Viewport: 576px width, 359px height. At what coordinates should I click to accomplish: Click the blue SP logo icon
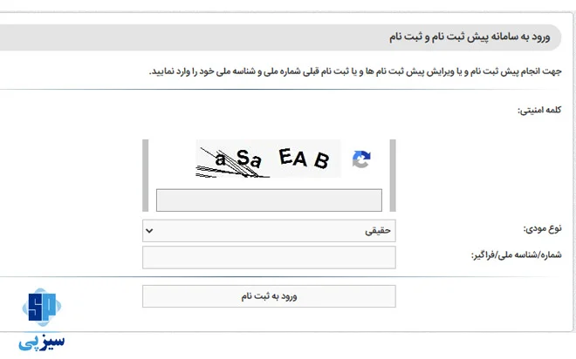42,307
